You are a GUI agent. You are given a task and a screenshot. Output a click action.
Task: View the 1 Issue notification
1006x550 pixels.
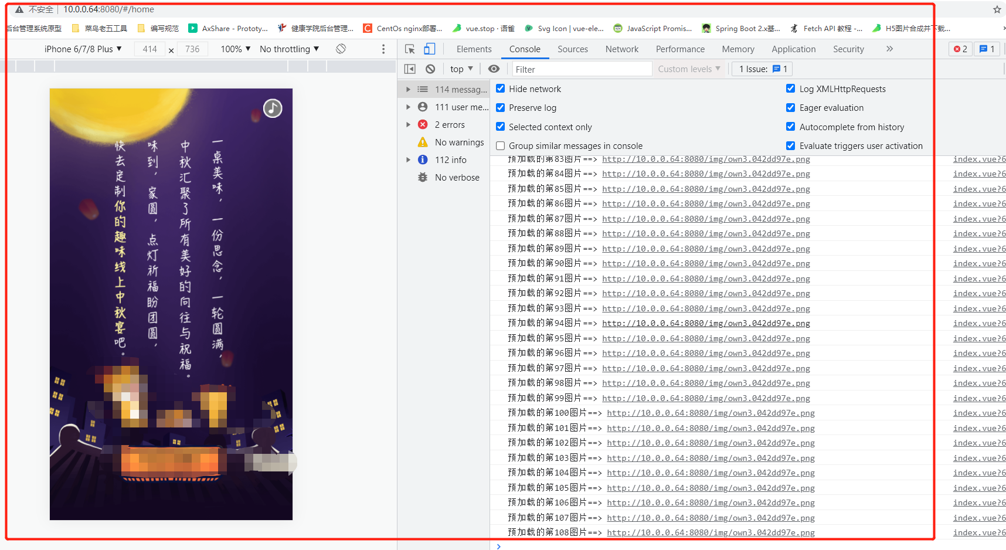point(762,69)
